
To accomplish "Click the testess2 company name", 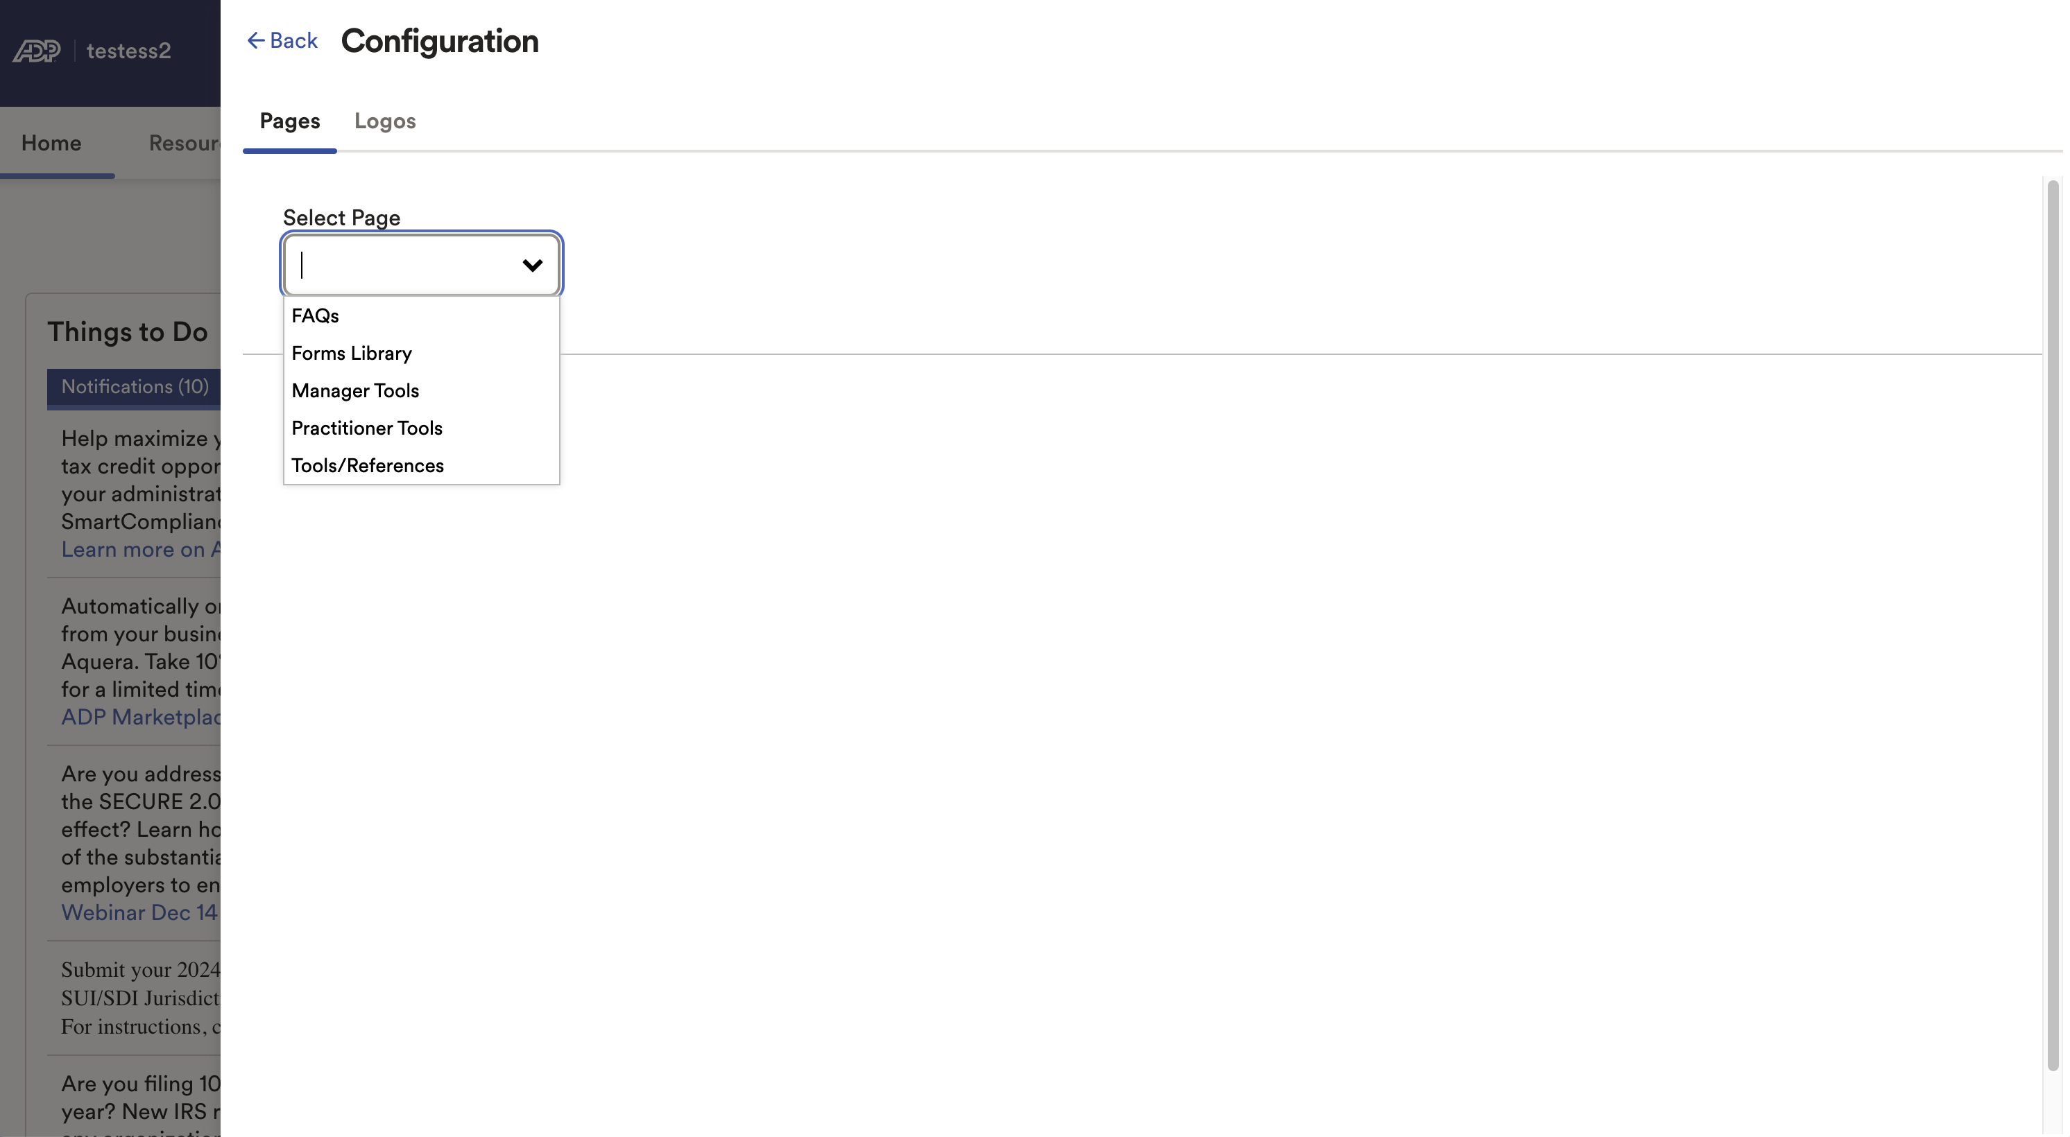I will [x=128, y=51].
